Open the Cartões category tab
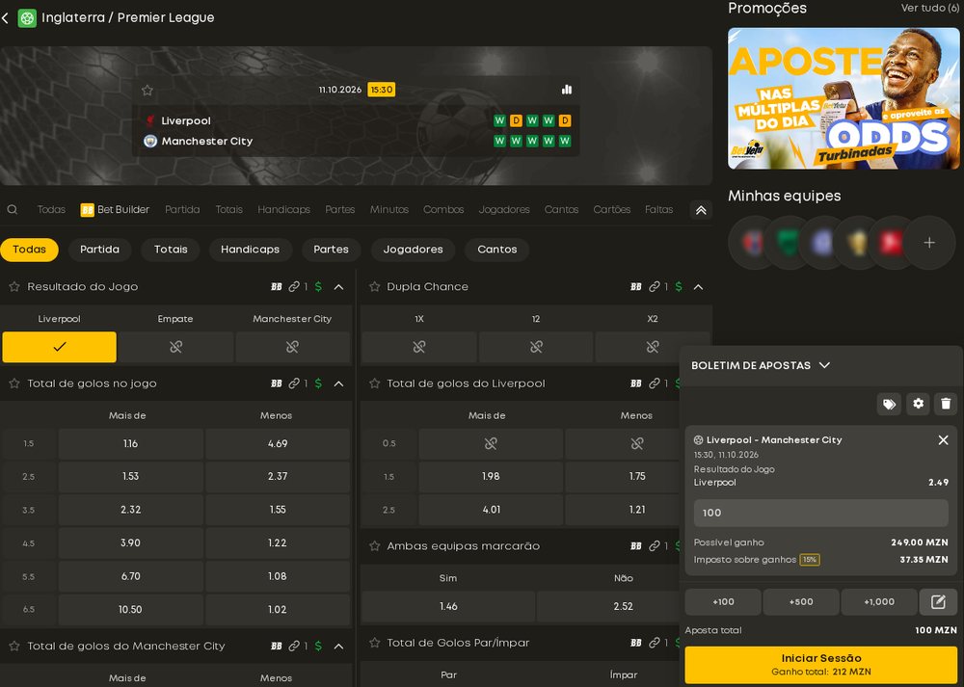Image resolution: width=964 pixels, height=687 pixels. 612,209
